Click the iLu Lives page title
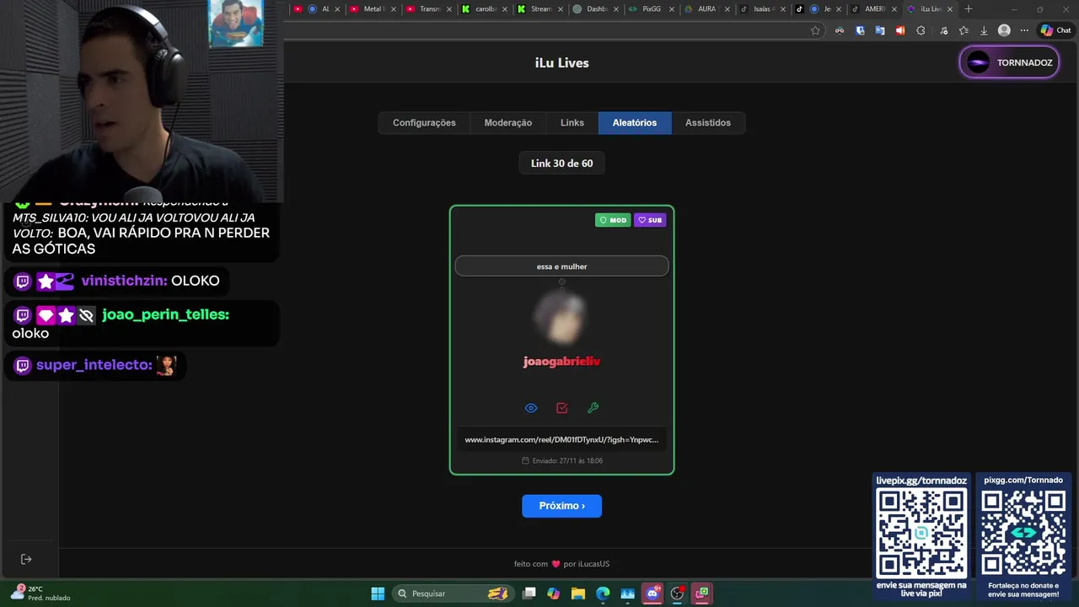The image size is (1079, 607). 562,63
